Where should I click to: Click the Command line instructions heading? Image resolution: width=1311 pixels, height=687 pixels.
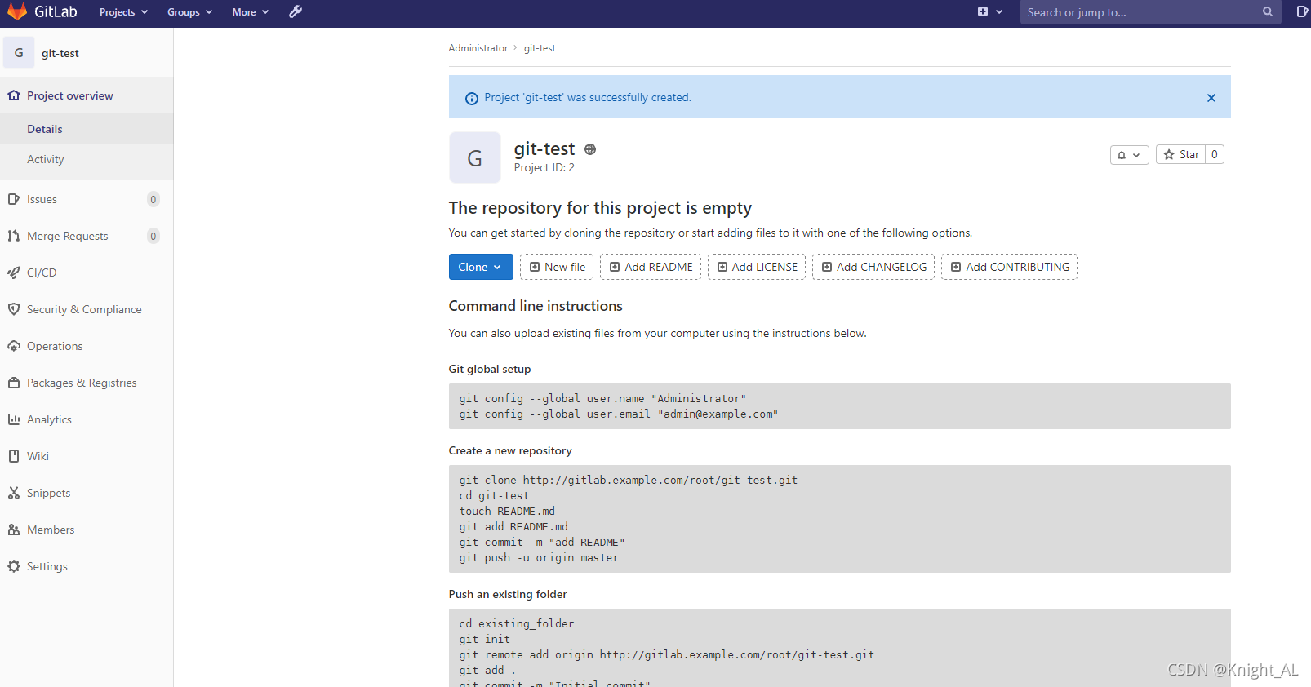(x=536, y=306)
